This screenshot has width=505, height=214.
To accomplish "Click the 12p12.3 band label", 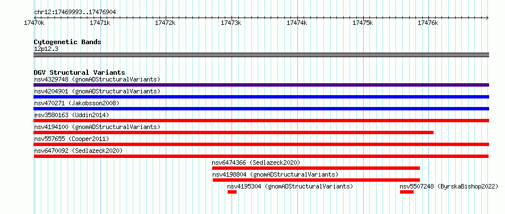I will point(46,49).
